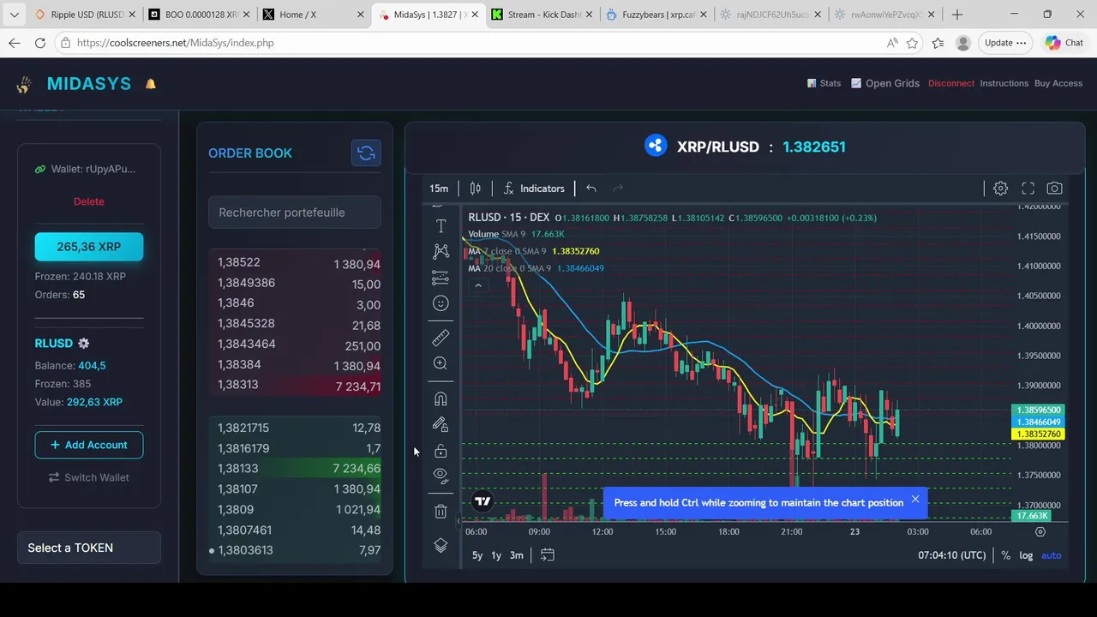Click the TradingView logo on chart
Image resolution: width=1097 pixels, height=617 pixels.
pos(483,502)
